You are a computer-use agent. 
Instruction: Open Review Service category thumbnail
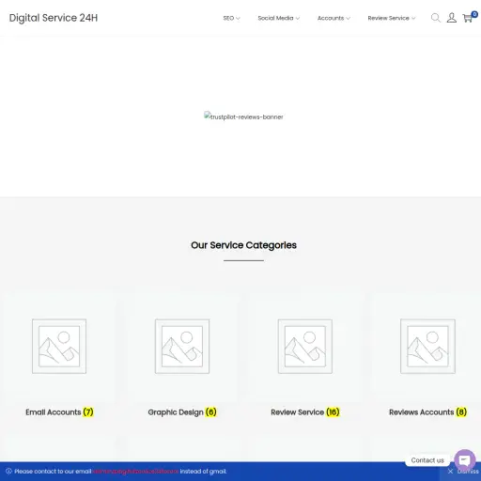point(305,347)
